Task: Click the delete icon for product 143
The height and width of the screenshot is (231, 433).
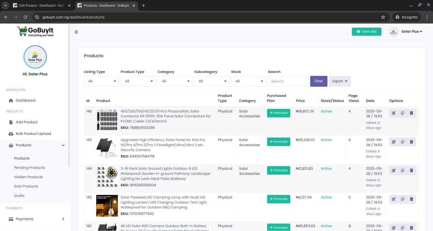Action: (x=411, y=199)
